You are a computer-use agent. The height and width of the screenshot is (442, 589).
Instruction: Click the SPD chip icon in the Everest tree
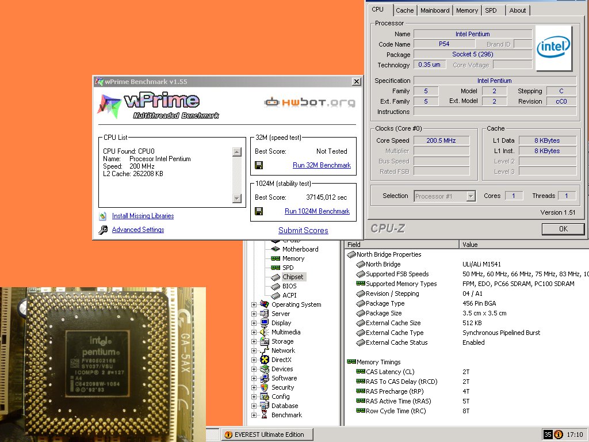coord(276,268)
